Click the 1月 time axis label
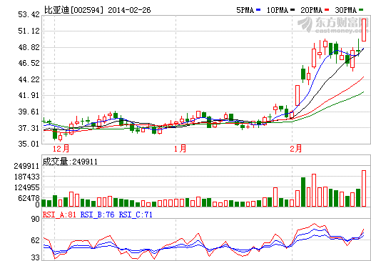Image resolution: width=371 pixels, height=261 pixels. point(180,149)
